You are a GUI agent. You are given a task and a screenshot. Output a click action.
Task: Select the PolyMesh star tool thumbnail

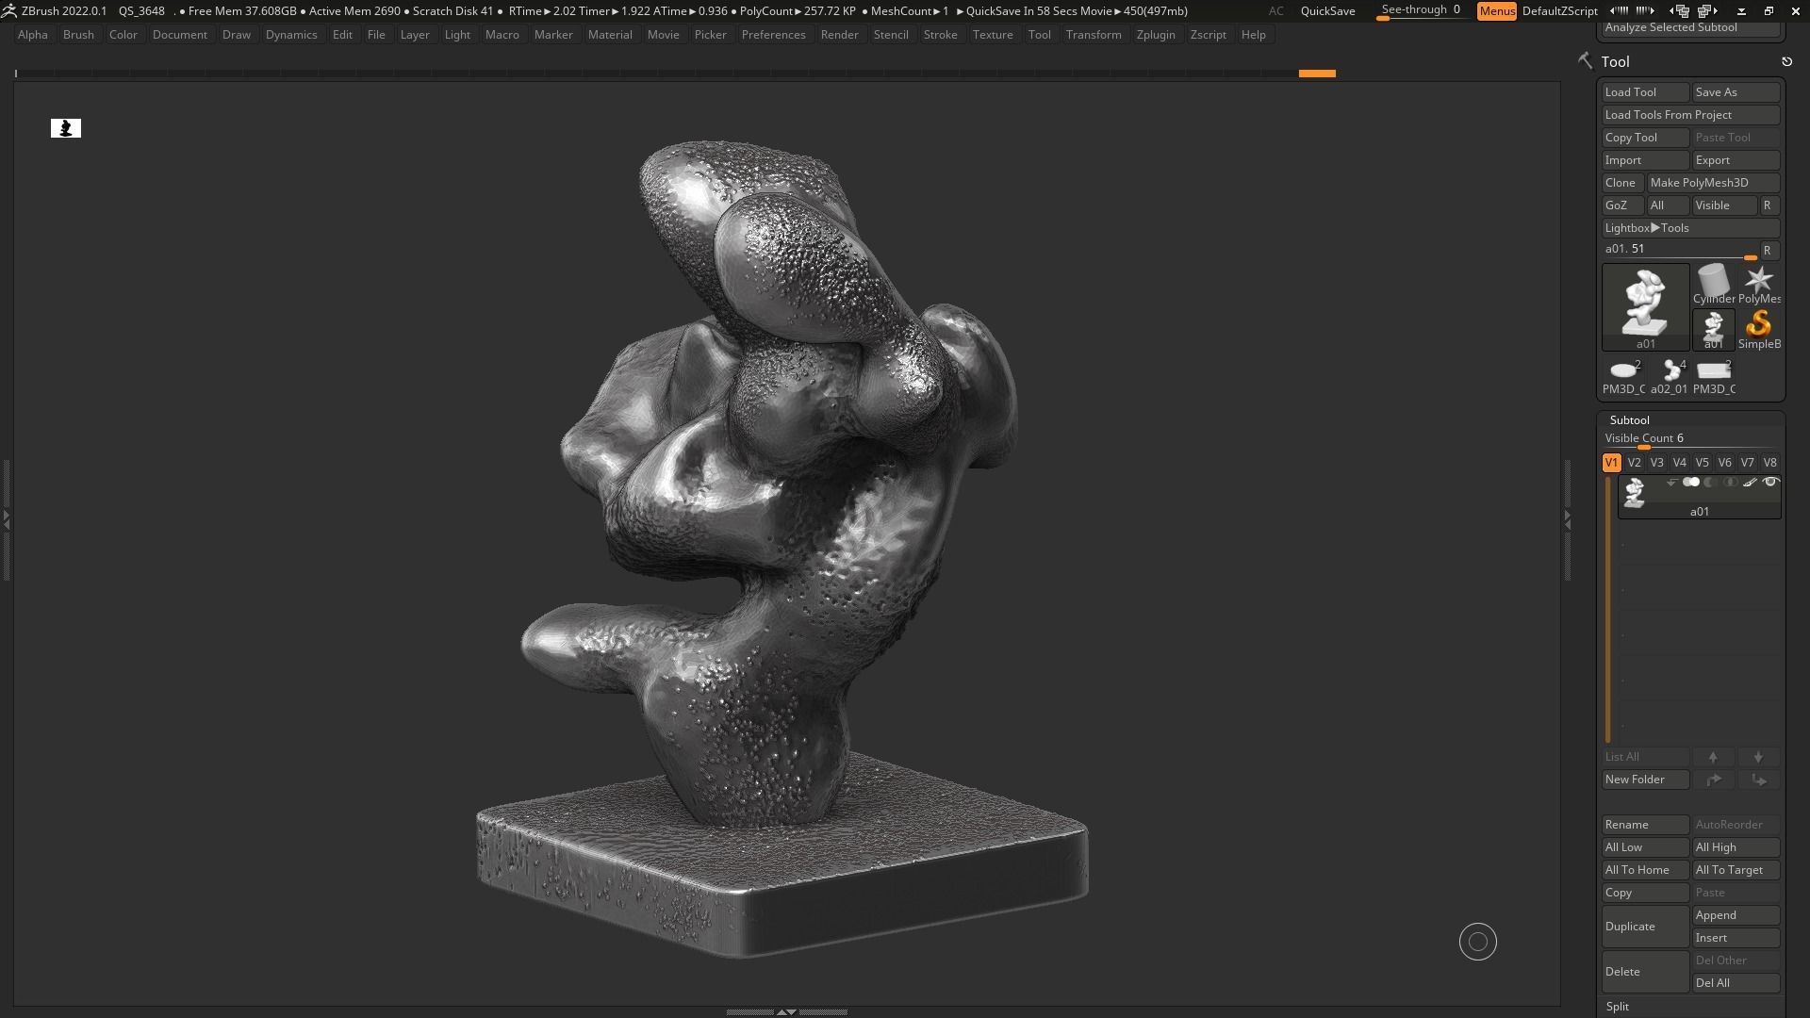[x=1758, y=284]
